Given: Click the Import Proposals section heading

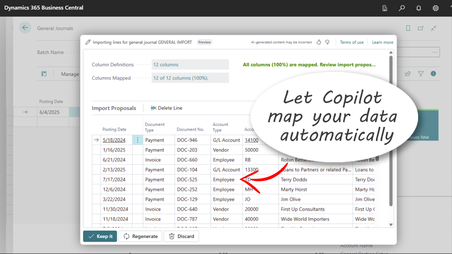Looking at the screenshot, I should 114,108.
